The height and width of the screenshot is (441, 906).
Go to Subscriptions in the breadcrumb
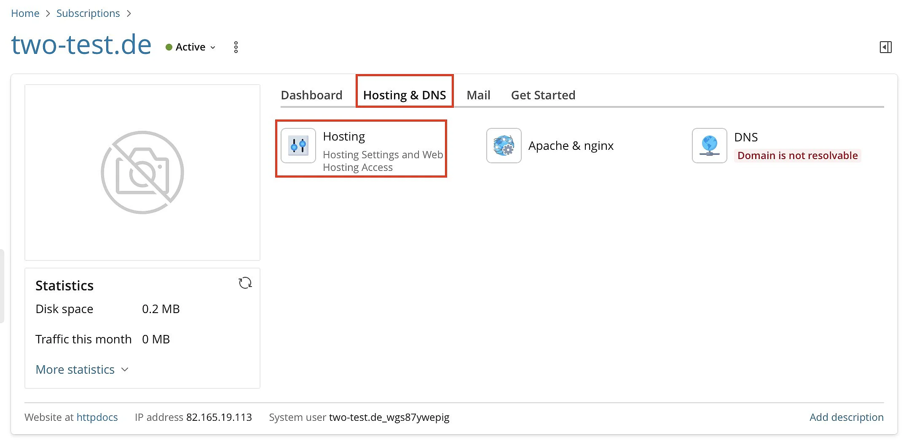click(x=88, y=13)
